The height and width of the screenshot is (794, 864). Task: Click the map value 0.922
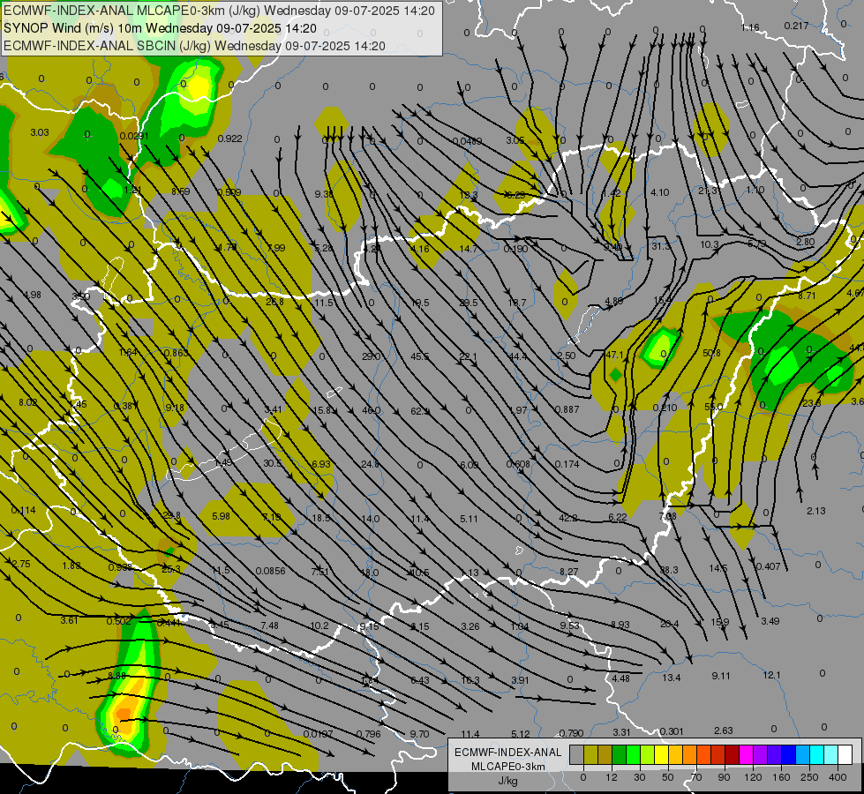(229, 139)
